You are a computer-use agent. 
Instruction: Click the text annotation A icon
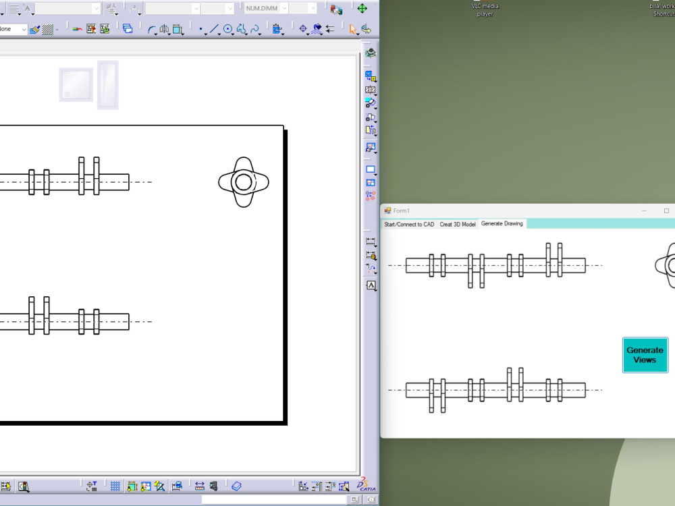click(371, 285)
